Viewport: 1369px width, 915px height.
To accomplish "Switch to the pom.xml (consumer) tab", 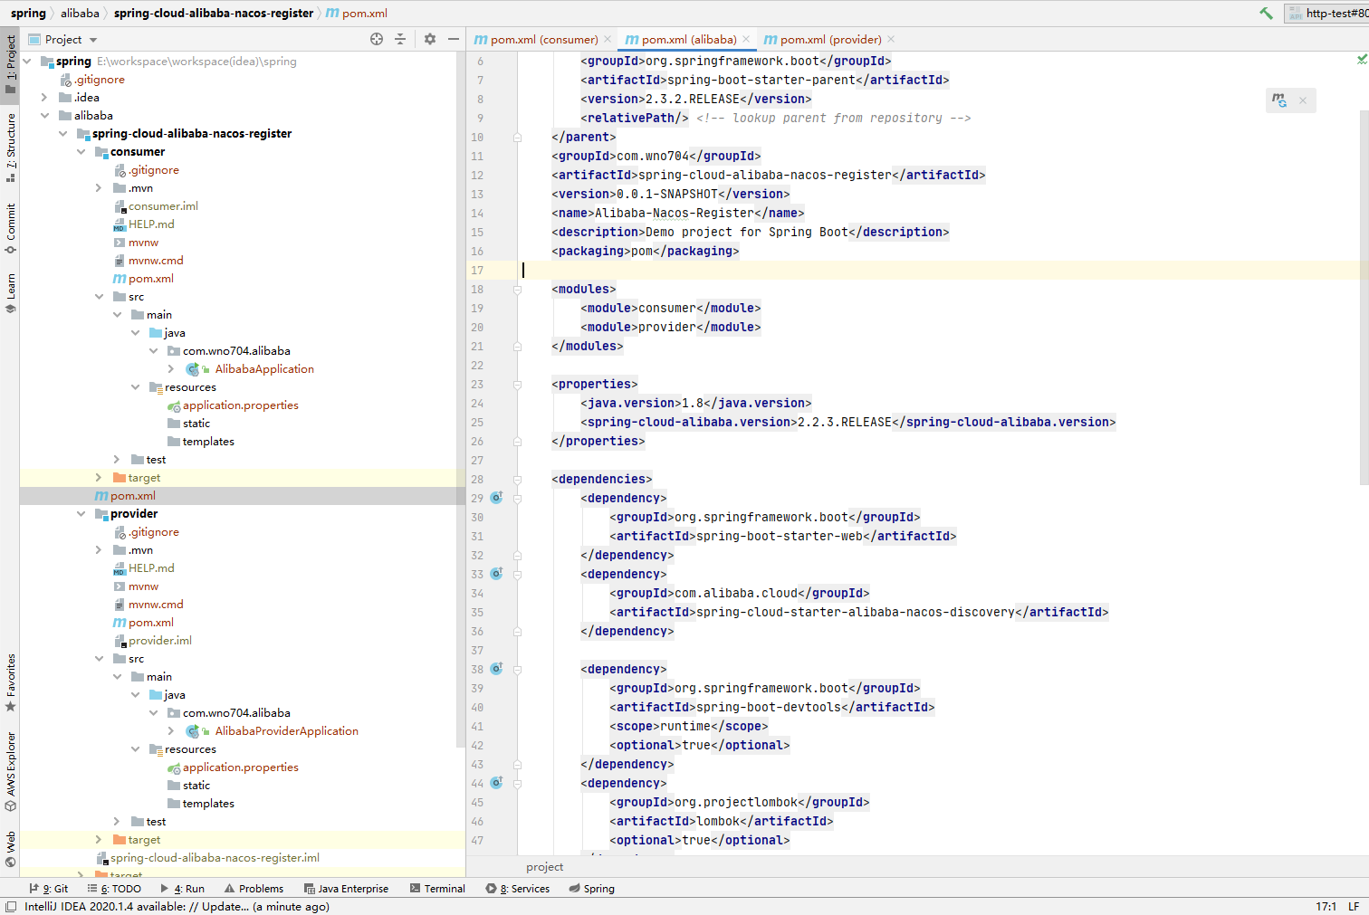I will click(542, 40).
